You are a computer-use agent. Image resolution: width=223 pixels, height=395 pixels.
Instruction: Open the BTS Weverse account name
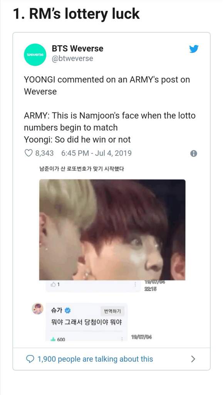[x=77, y=48]
